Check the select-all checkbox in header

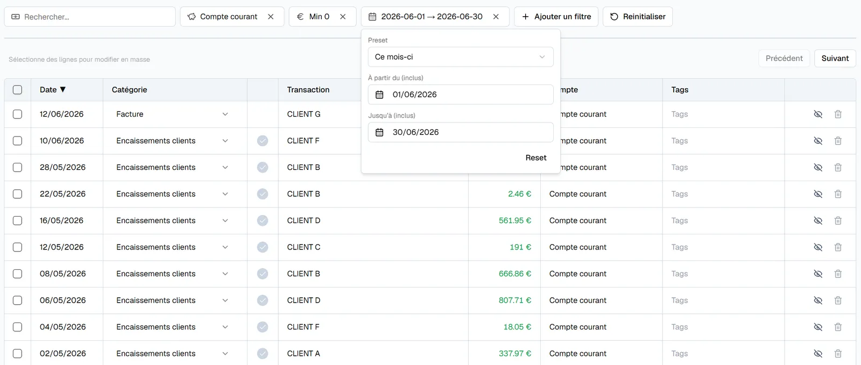[x=17, y=90]
